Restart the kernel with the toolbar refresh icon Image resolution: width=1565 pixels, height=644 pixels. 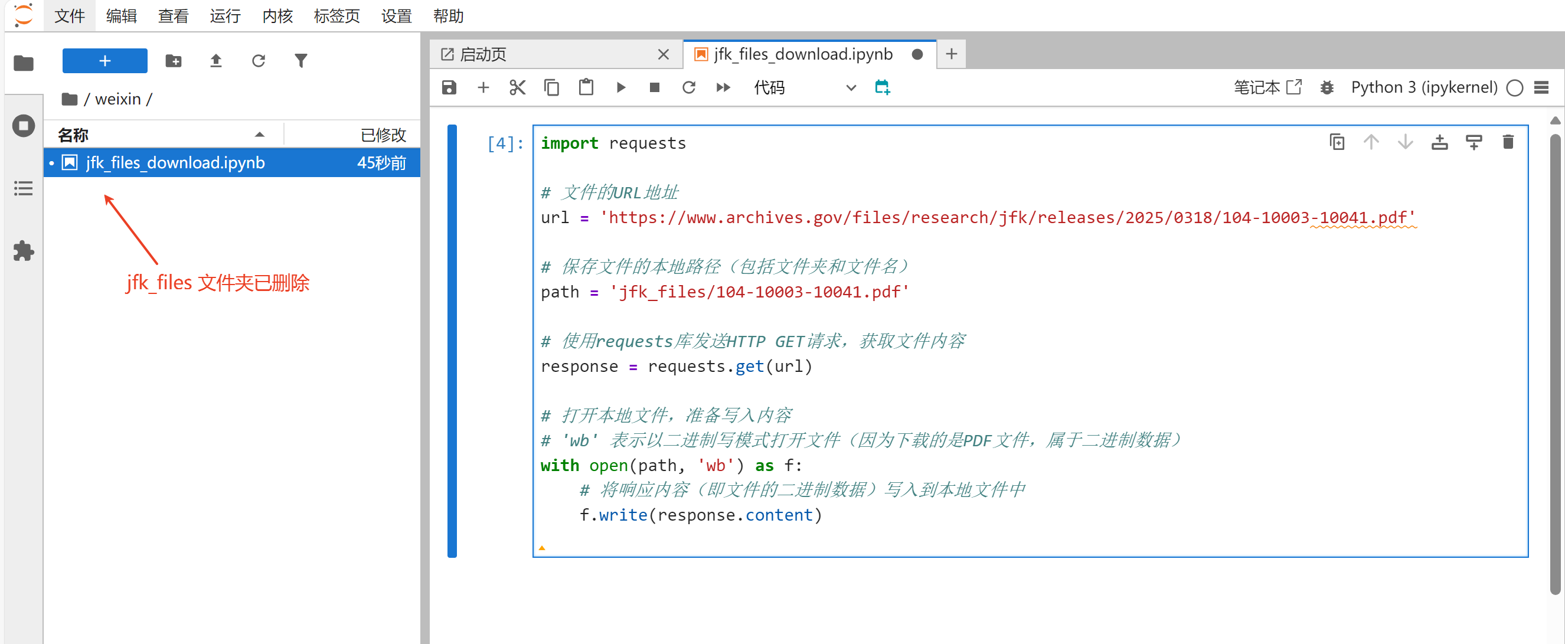(688, 87)
